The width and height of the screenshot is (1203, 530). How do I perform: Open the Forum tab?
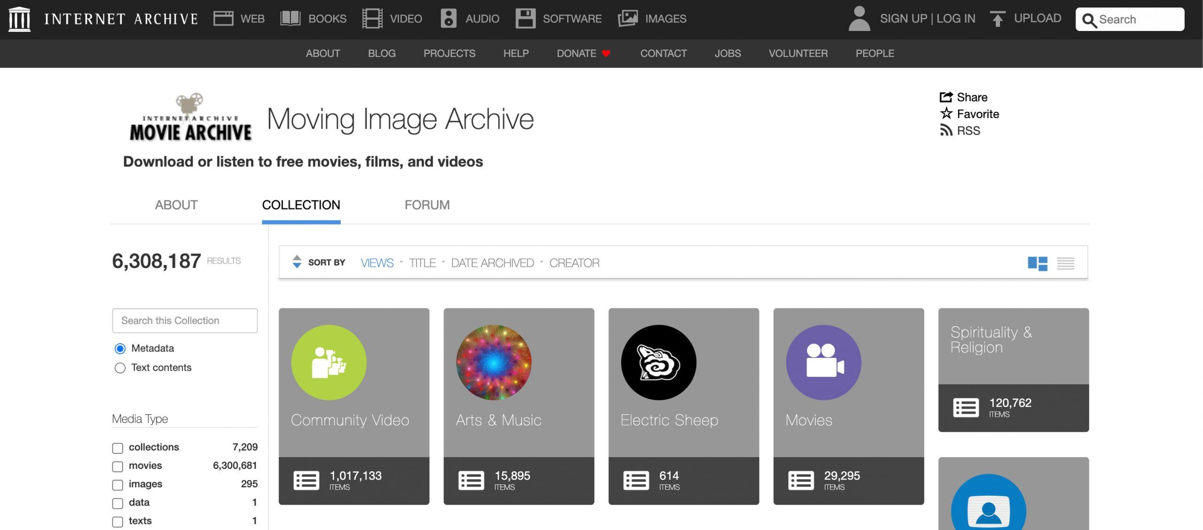pos(427,205)
